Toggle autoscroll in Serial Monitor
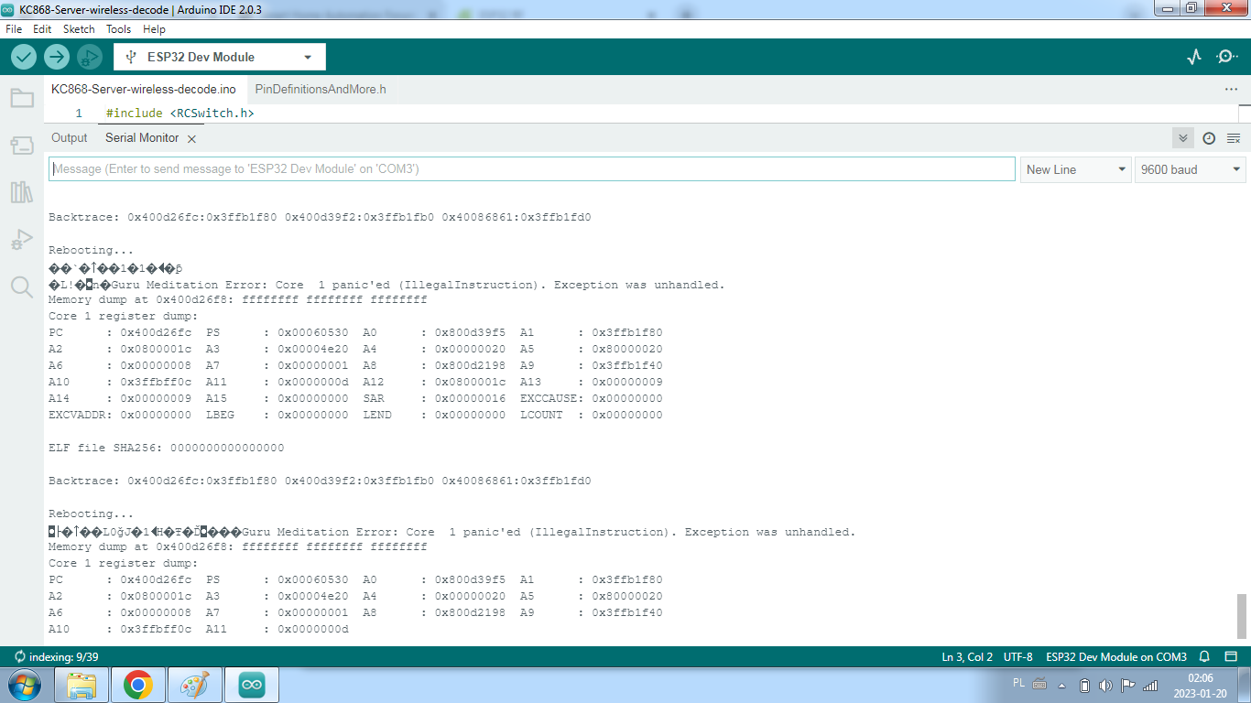The height and width of the screenshot is (703, 1251). click(x=1183, y=138)
